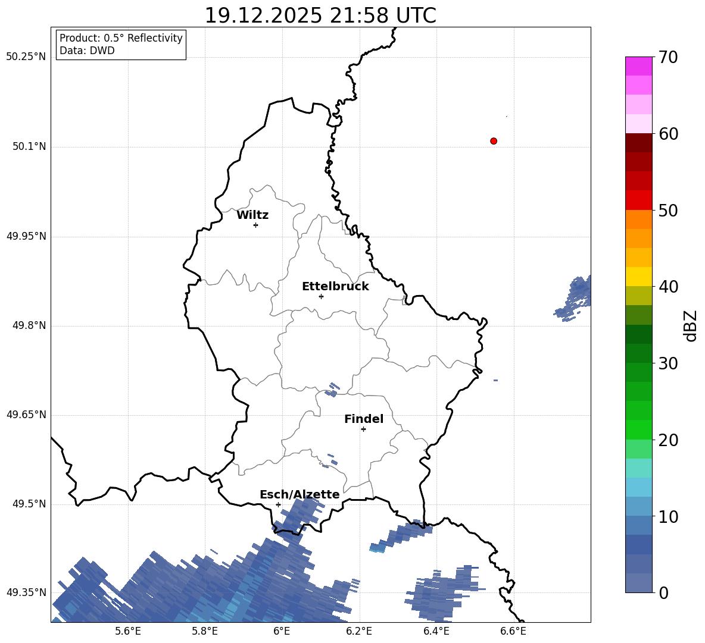Click the orange colorbar segment below 50
The height and width of the screenshot is (643, 705).
tap(639, 219)
